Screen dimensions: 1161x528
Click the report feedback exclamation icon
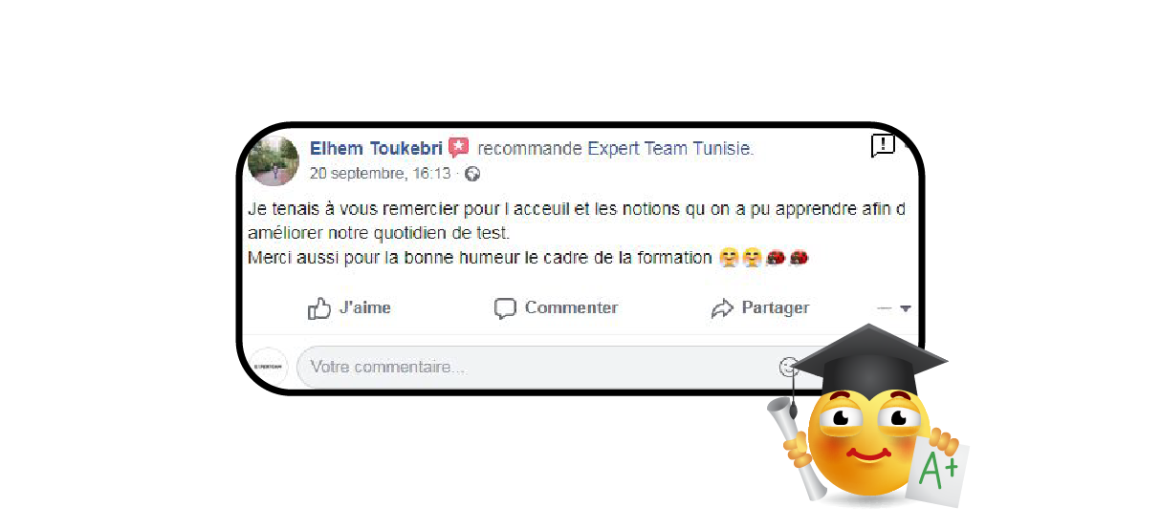[x=882, y=145]
